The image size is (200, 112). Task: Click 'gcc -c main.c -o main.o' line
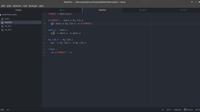click(x=66, y=33)
